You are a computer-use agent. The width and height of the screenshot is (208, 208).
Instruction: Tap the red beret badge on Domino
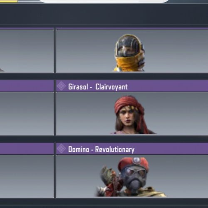[136, 161]
